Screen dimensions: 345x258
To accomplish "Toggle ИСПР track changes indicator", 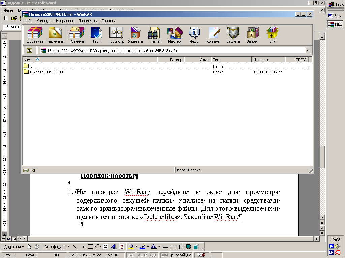I will pos(142,255).
